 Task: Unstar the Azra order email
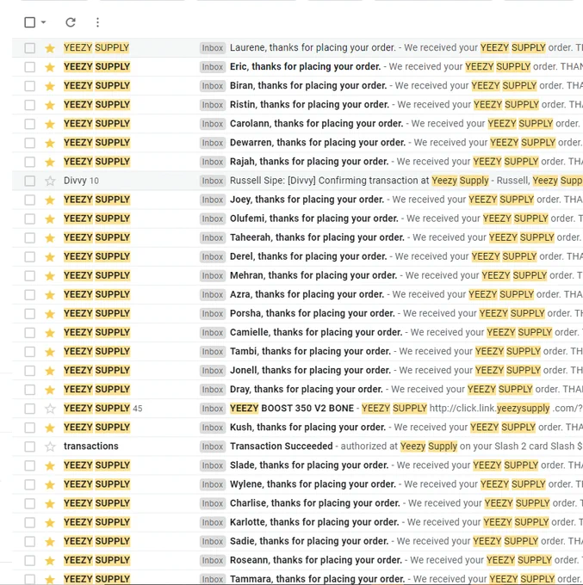point(50,295)
